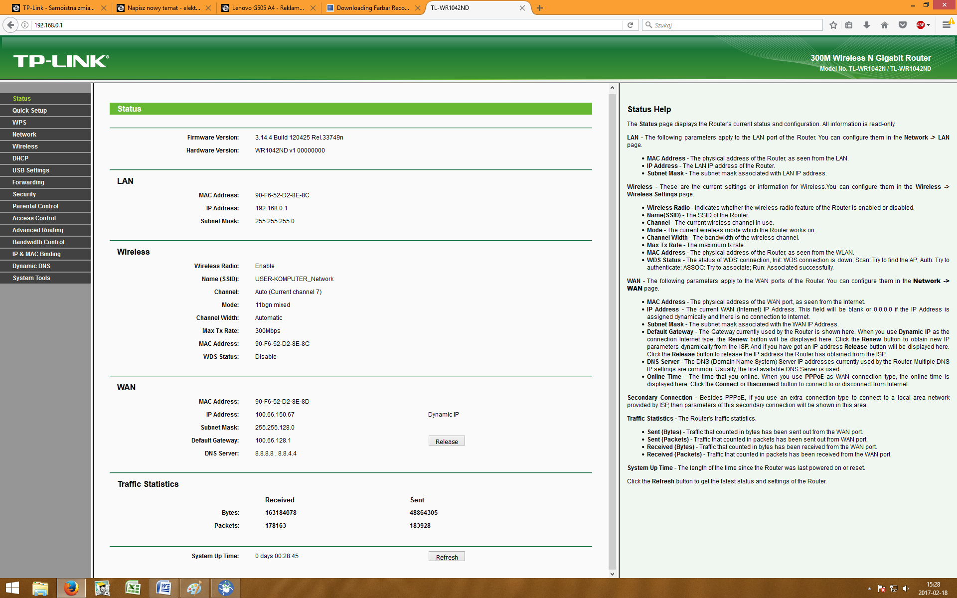957x598 pixels.
Task: Open Wireless menu item
Action: click(45, 147)
